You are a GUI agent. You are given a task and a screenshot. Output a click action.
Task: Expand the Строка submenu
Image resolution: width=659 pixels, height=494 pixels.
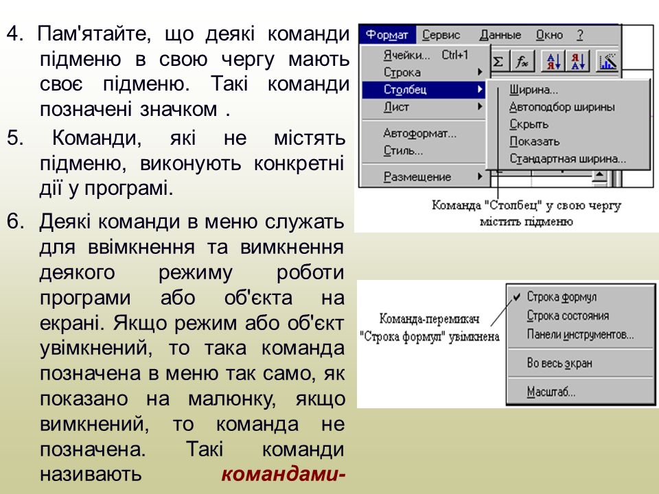click(424, 72)
